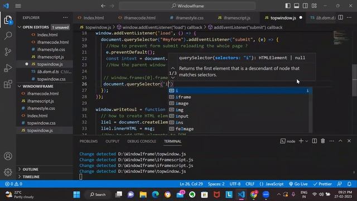357x201 pixels.
Task: Open the Output panel tab
Action: (113, 141)
